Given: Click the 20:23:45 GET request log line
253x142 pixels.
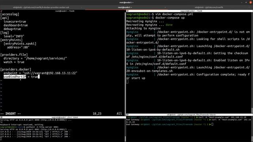Looking at the screenshot, I should (x=35, y=136).
